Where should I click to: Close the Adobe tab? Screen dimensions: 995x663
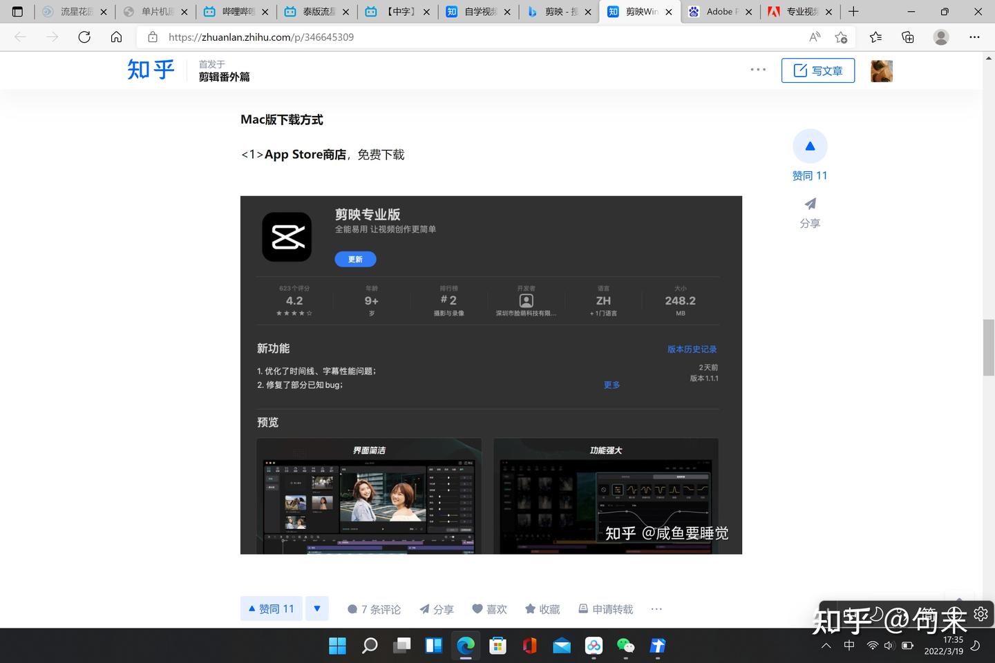tap(748, 12)
